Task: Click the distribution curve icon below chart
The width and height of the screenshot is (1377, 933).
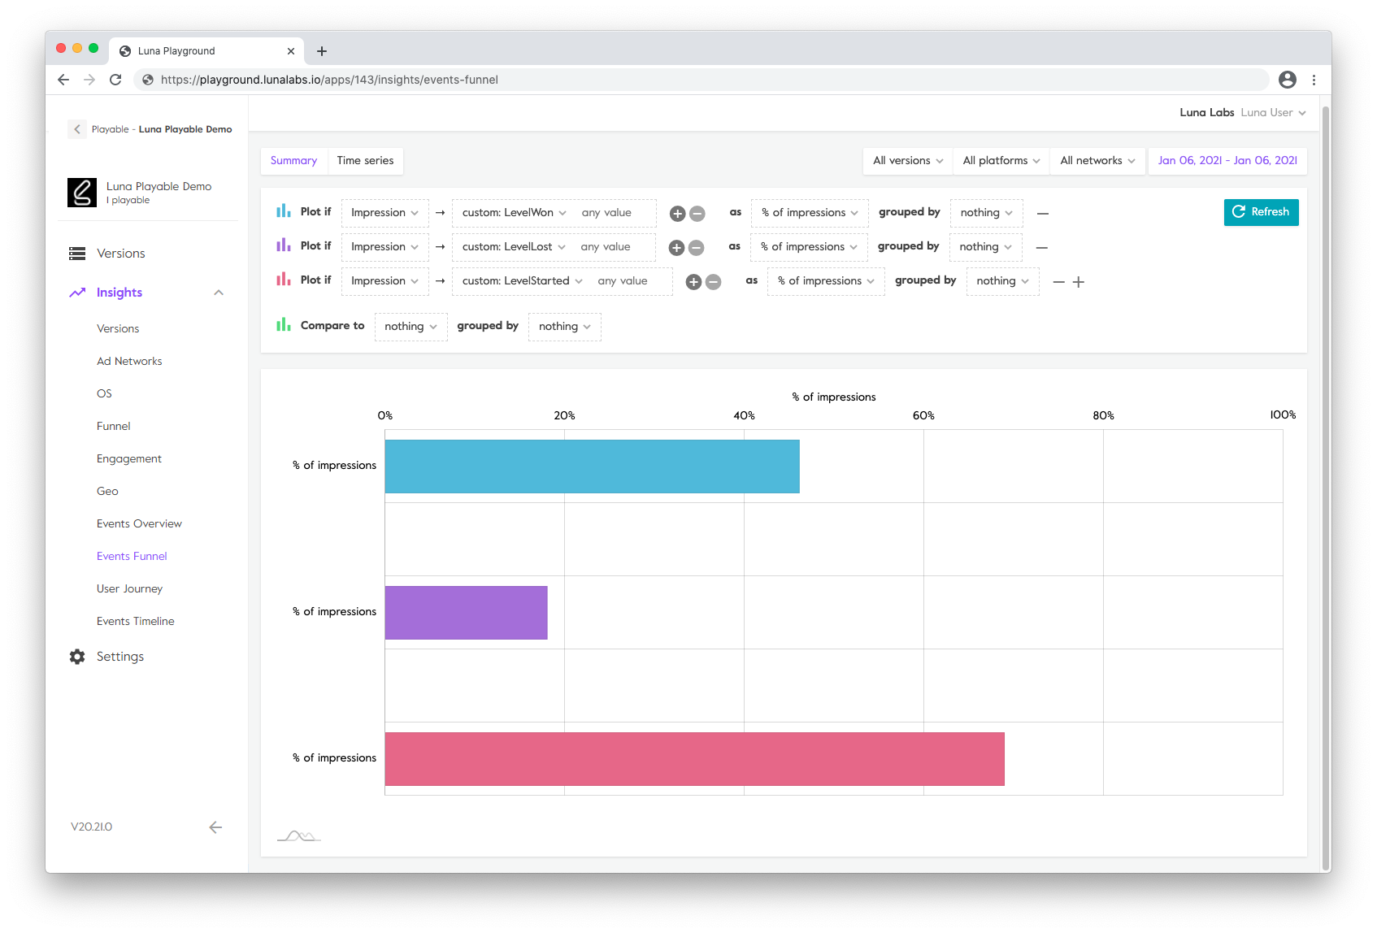Action: pos(299,835)
